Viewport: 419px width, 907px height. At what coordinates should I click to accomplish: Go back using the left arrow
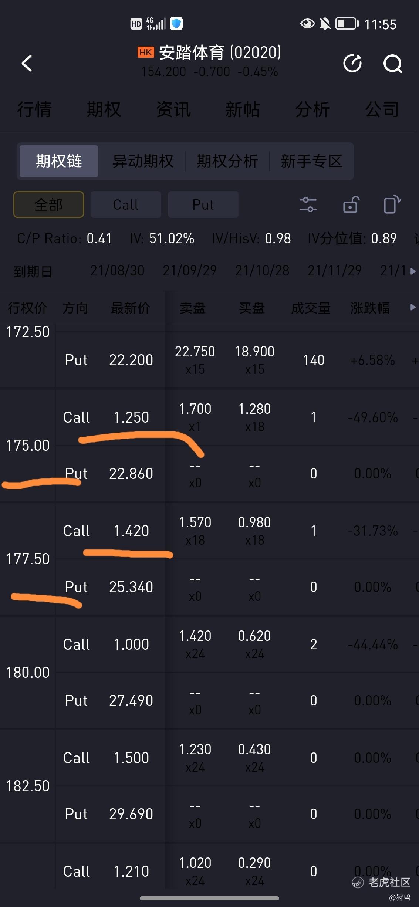27,63
